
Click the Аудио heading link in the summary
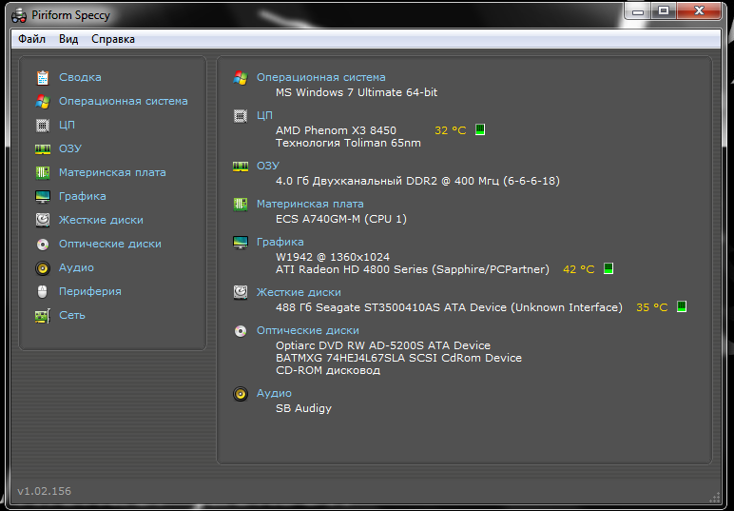(x=274, y=393)
